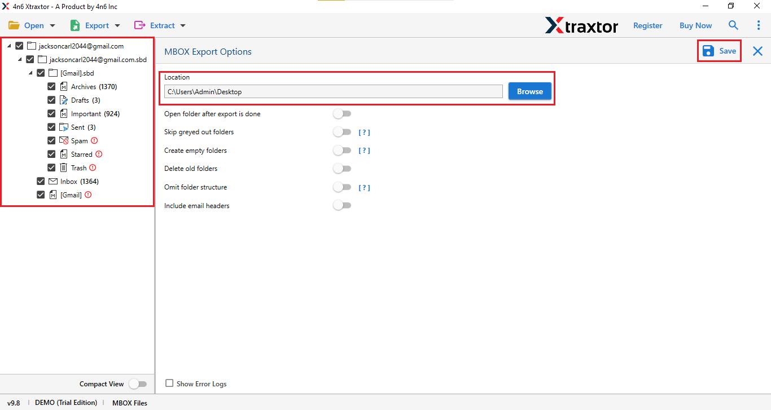Image resolution: width=771 pixels, height=410 pixels.
Task: Click the Browse button
Action: click(529, 91)
